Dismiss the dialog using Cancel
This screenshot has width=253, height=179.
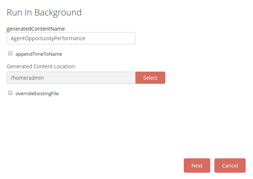point(230,165)
